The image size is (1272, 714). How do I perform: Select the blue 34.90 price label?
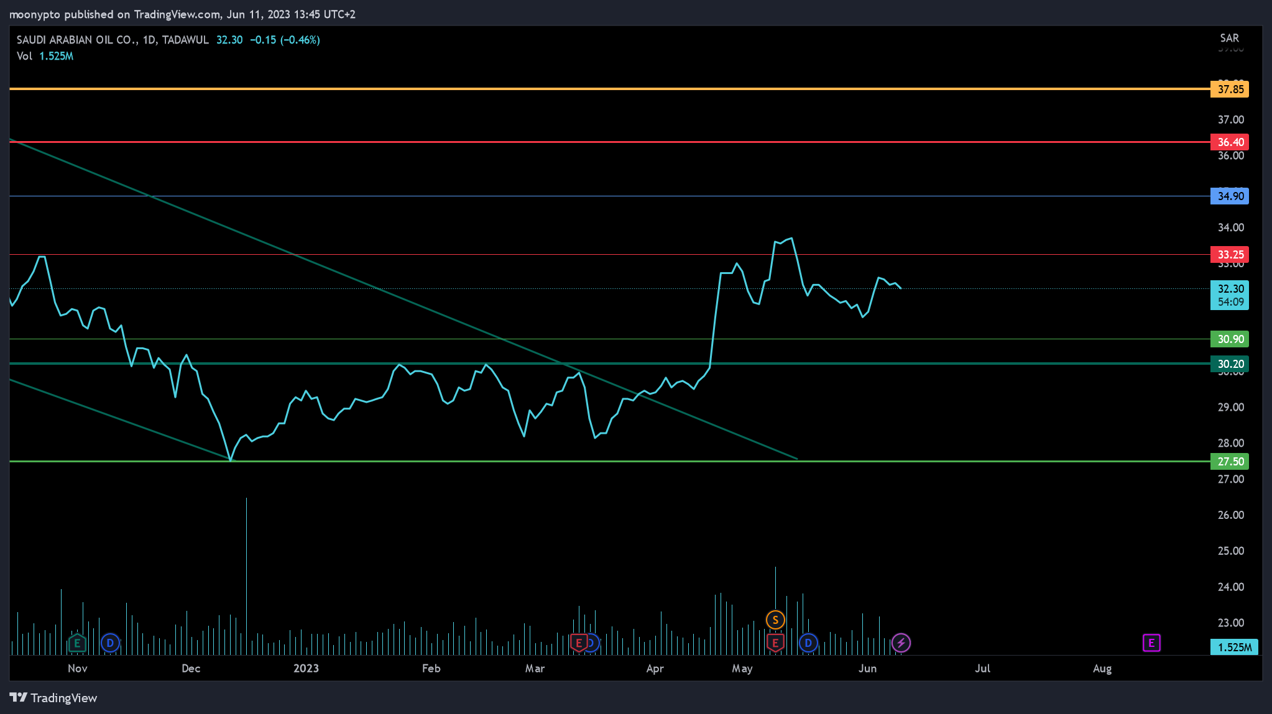[x=1230, y=196]
